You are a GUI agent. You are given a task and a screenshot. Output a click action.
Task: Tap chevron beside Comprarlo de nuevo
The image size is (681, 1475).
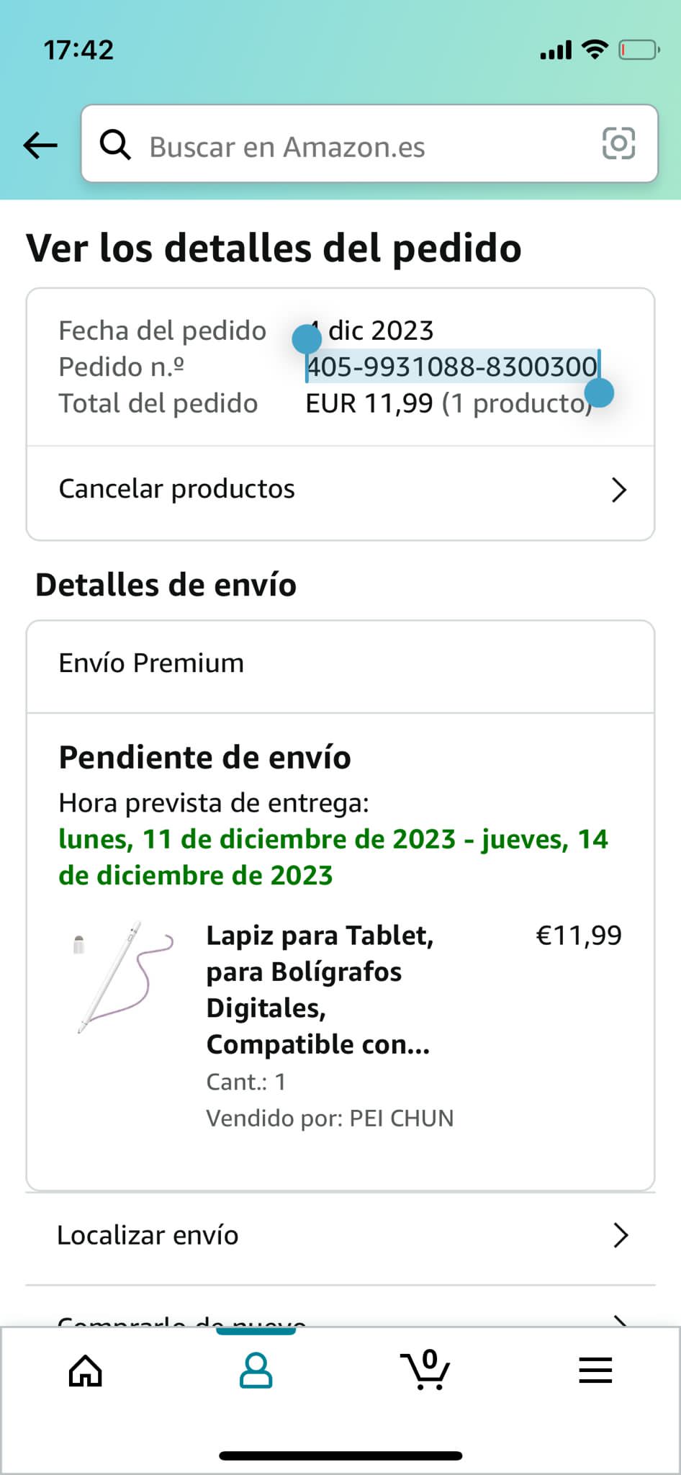(620, 1321)
